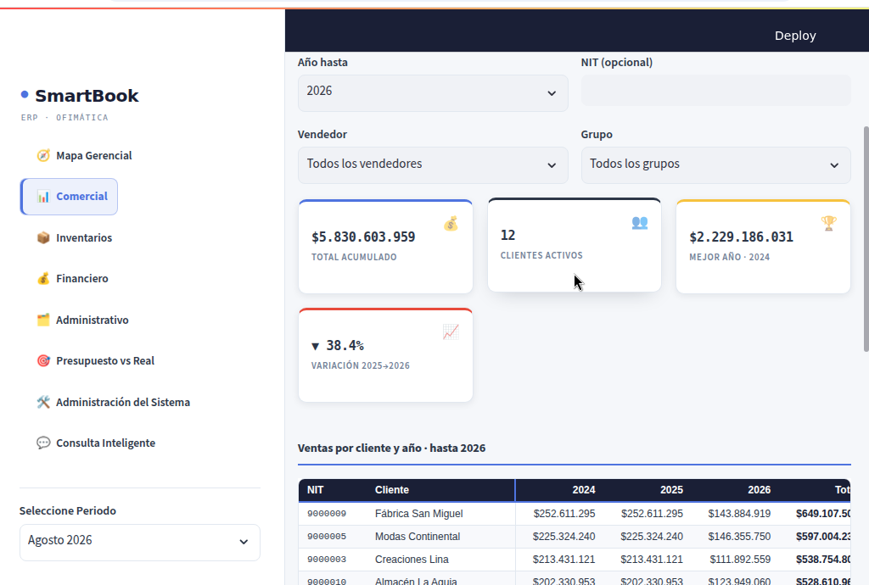The image size is (869, 585).
Task: Click the $111.892.559 cell
Action: click(x=740, y=559)
